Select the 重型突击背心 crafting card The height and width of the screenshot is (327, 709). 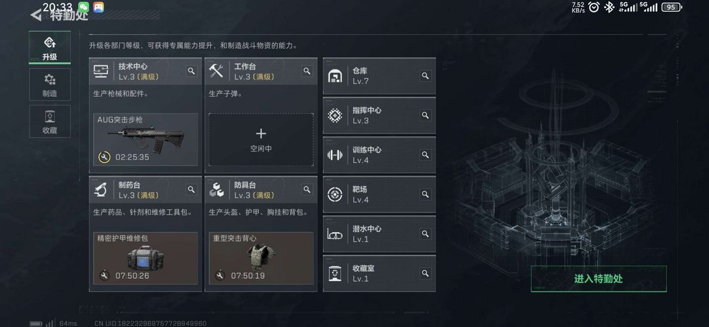[x=261, y=258]
